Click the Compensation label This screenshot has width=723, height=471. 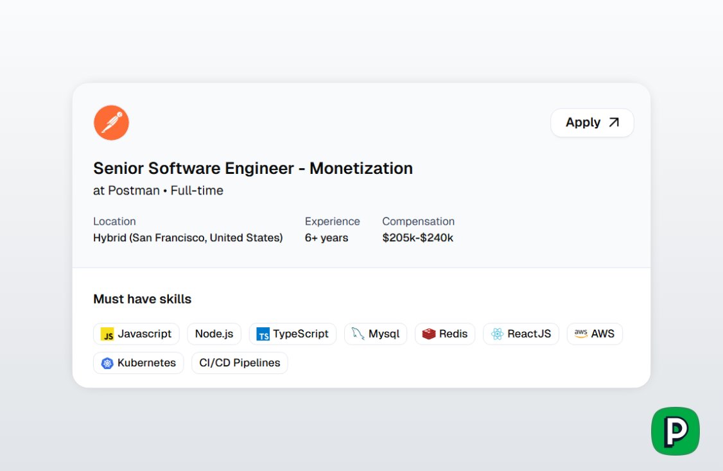pyautogui.click(x=418, y=221)
